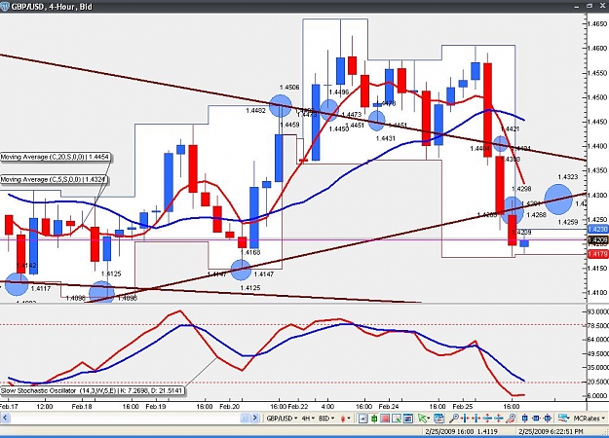Screen dimensions: 609x438
Task: Click the auto-scroll chart shift icon
Action: (x=363, y=419)
